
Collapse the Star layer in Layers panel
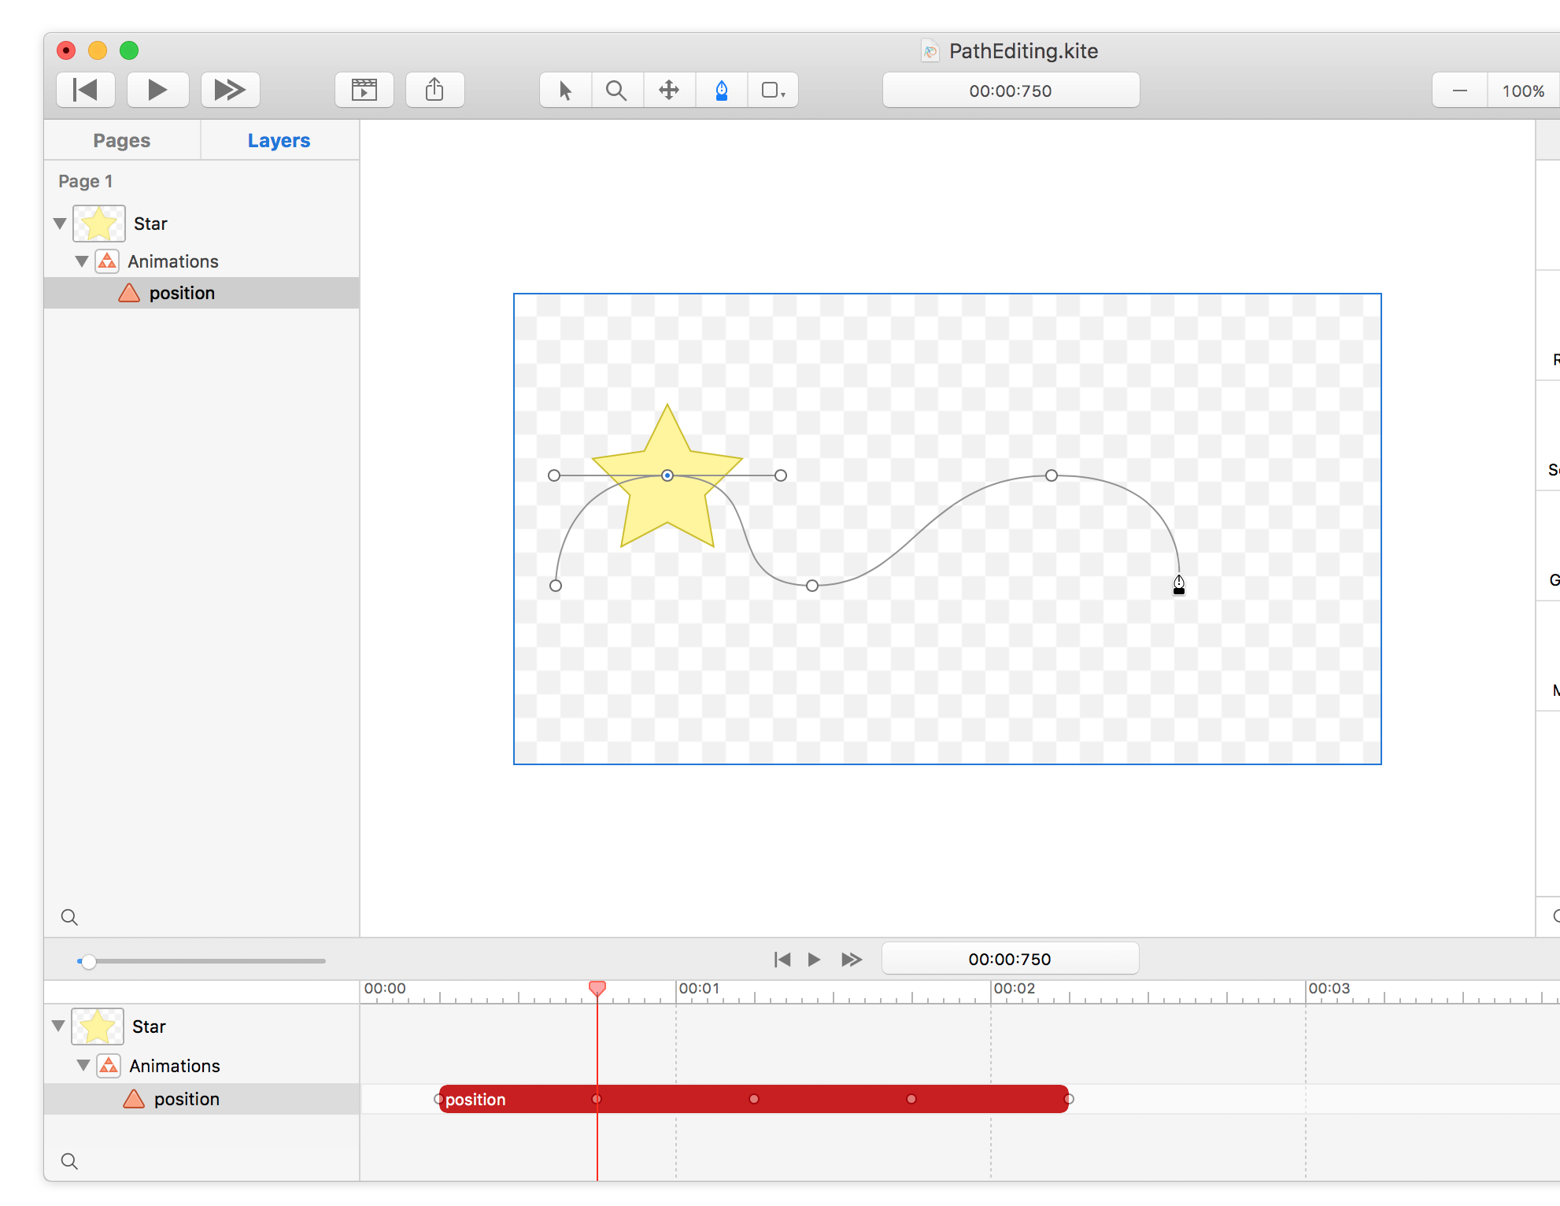click(60, 224)
